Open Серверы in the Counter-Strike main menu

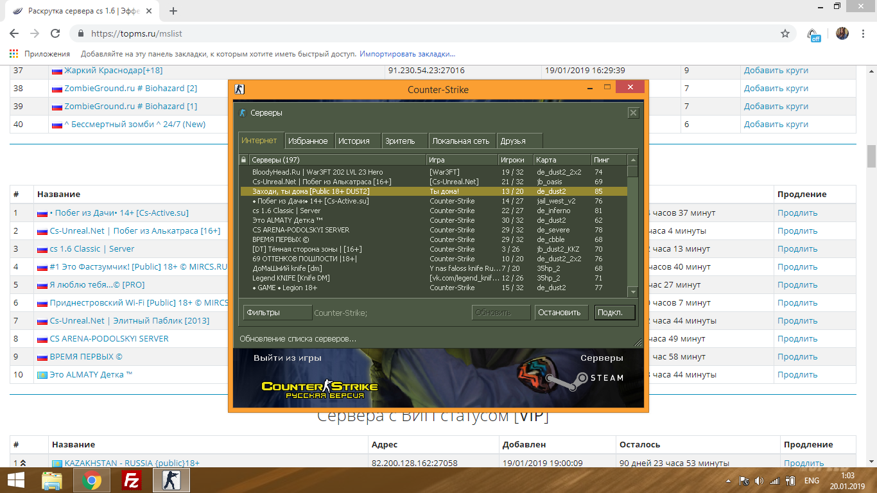point(602,358)
